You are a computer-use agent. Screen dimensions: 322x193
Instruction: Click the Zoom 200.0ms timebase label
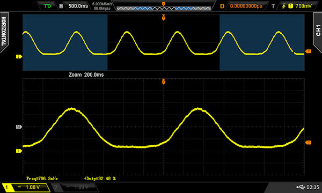[x=86, y=75]
